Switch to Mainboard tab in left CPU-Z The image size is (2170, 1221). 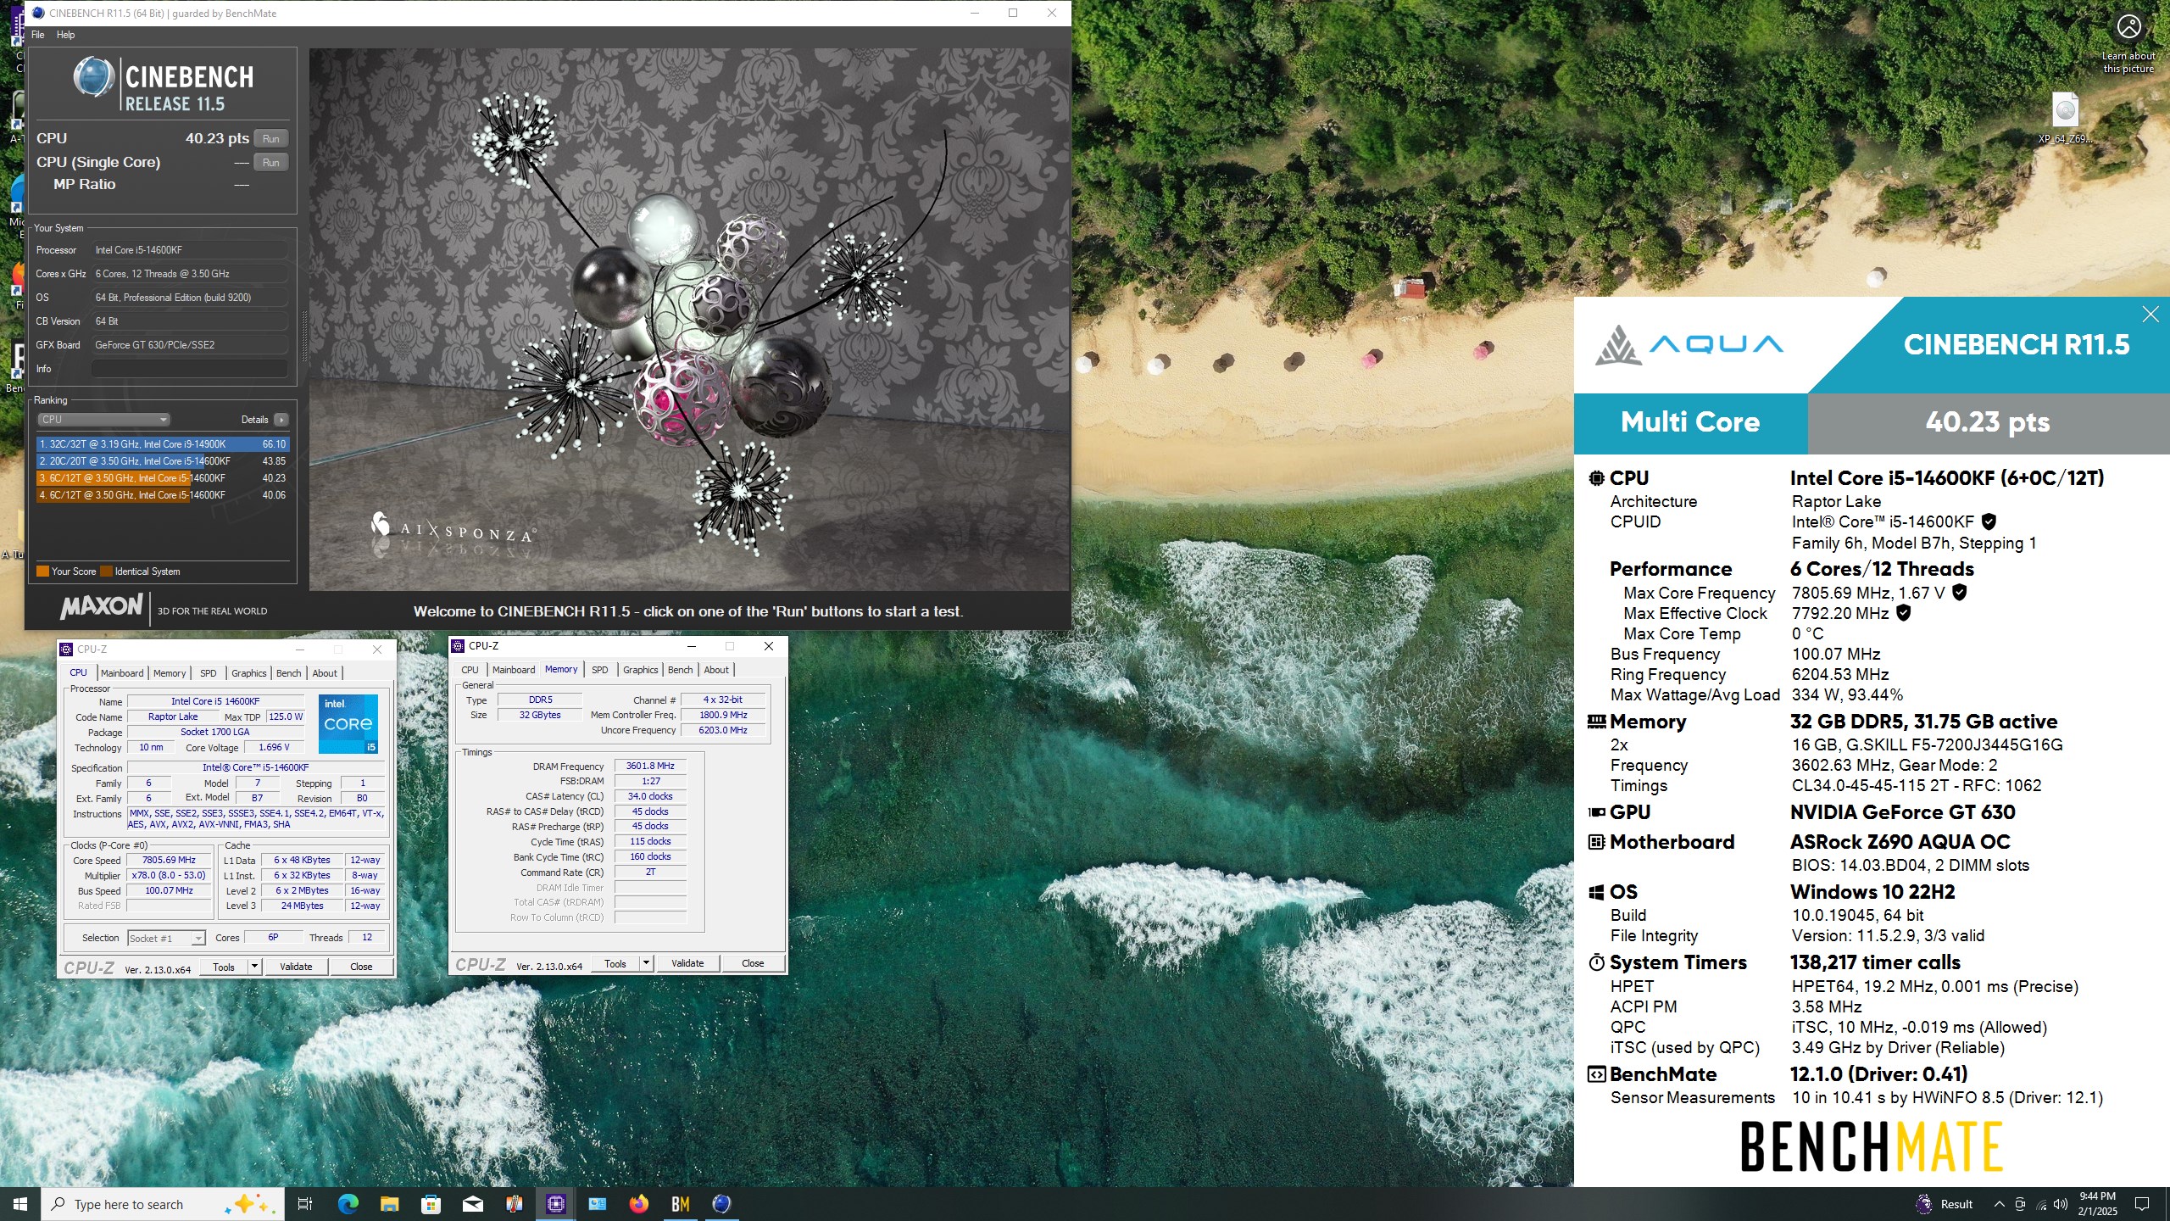122,673
